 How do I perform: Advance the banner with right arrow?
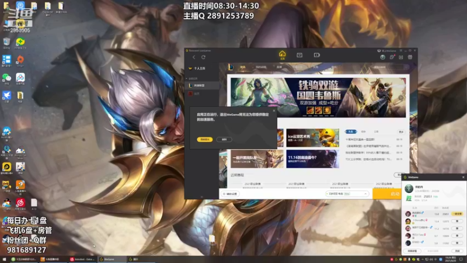click(x=401, y=98)
